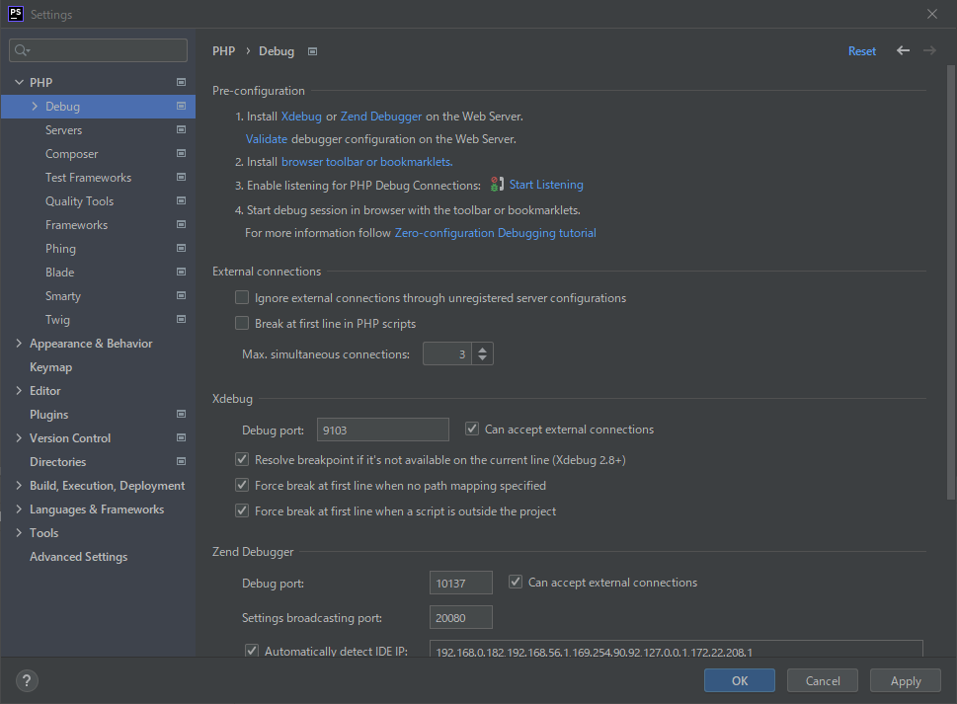Click the help question mark icon
Screen dimensions: 957x704
28,680
